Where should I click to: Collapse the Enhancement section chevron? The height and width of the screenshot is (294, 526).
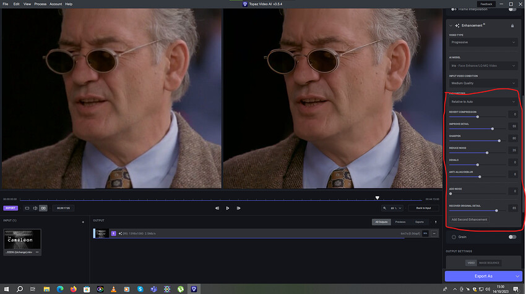pos(450,25)
